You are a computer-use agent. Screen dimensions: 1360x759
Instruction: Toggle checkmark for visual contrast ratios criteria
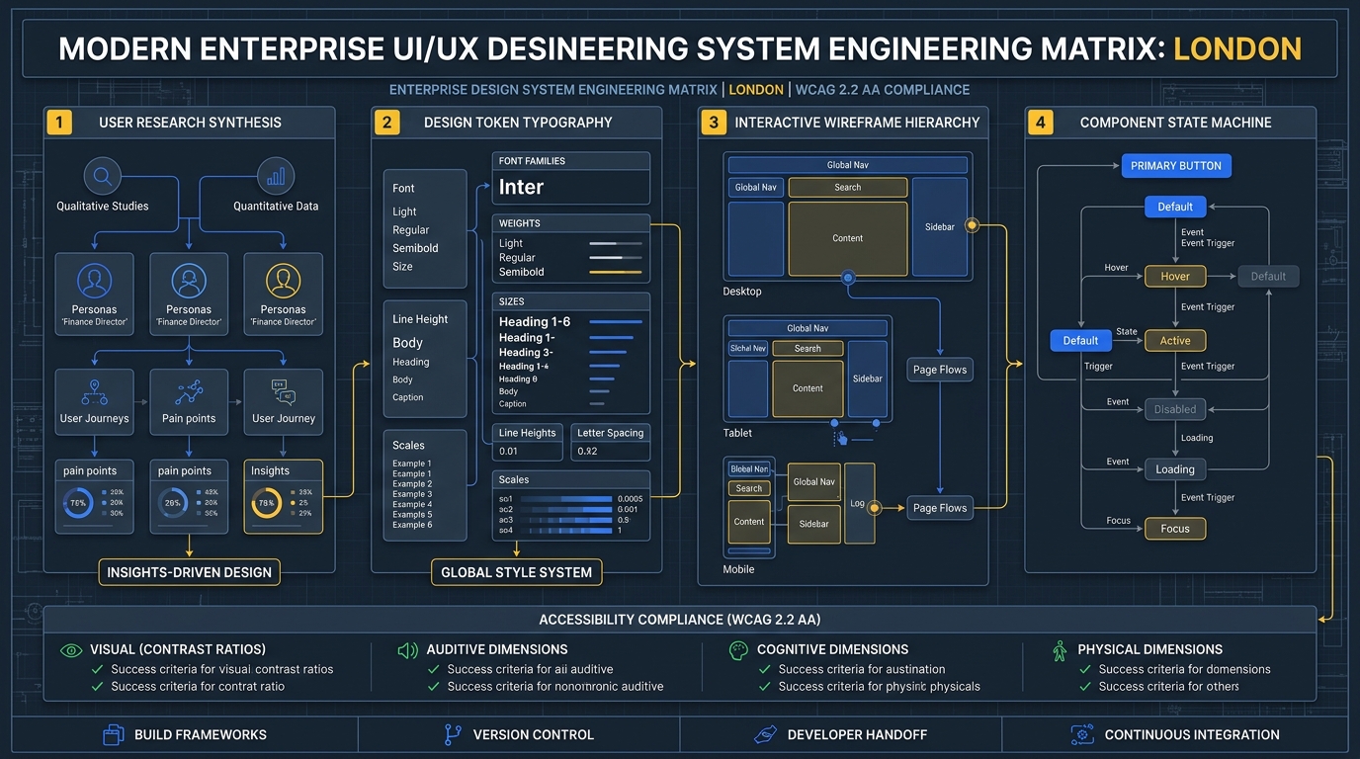[x=97, y=669]
